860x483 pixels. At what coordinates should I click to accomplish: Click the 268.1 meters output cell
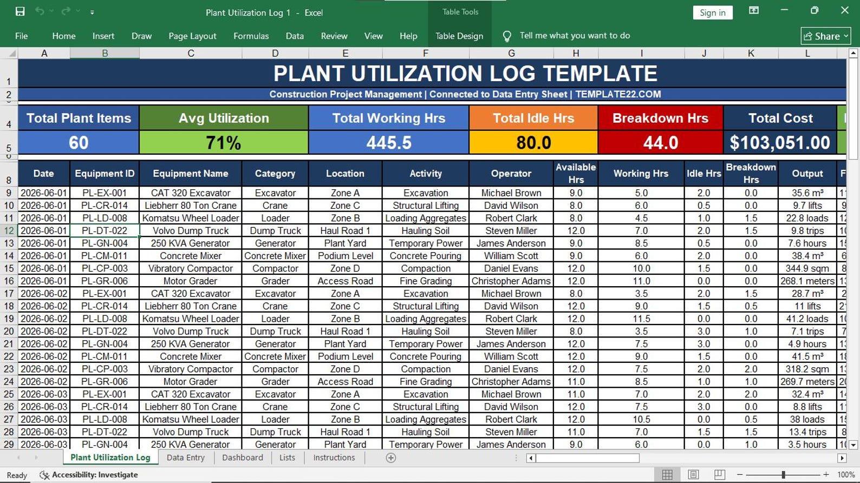point(807,281)
